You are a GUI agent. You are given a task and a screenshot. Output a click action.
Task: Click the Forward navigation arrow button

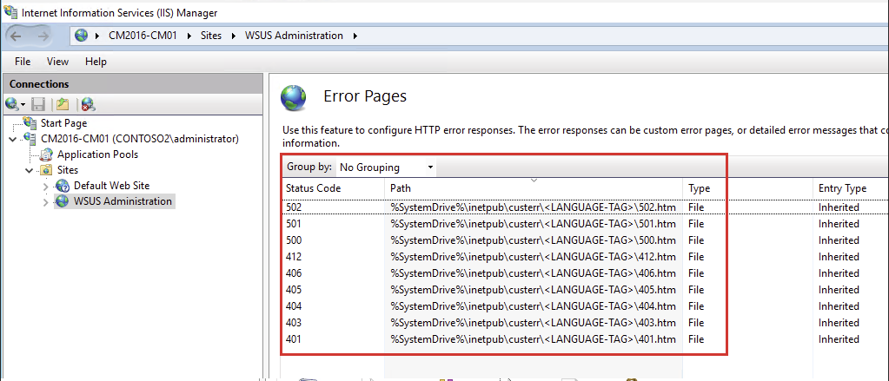point(43,36)
